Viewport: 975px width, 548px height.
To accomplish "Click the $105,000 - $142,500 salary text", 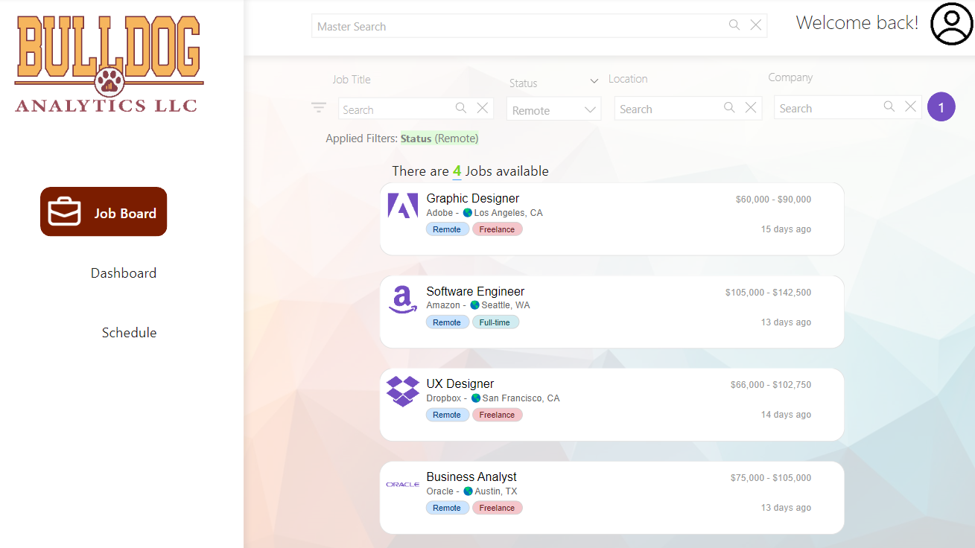I will click(768, 293).
